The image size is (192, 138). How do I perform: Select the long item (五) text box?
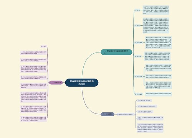click(x=150, y=128)
